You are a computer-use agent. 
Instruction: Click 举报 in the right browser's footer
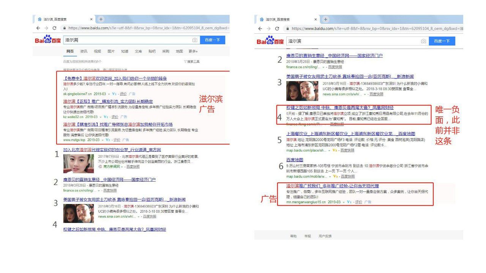(308, 236)
